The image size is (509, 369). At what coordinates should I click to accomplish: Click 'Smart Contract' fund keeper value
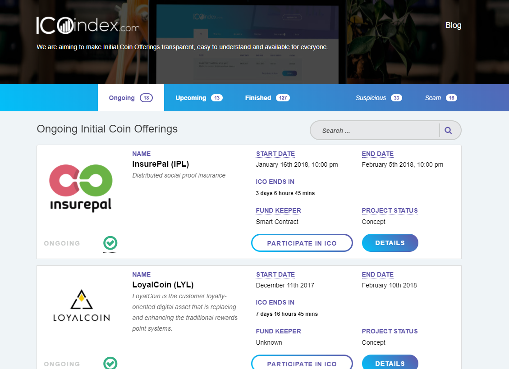click(x=277, y=222)
